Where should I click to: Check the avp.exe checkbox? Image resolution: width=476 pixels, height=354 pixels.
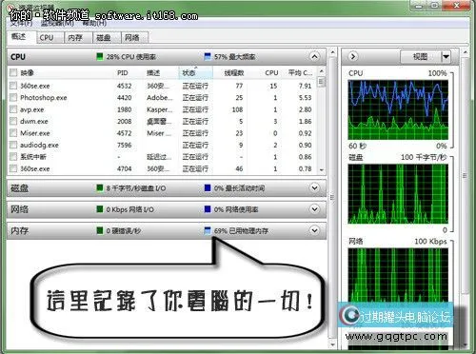click(x=13, y=109)
